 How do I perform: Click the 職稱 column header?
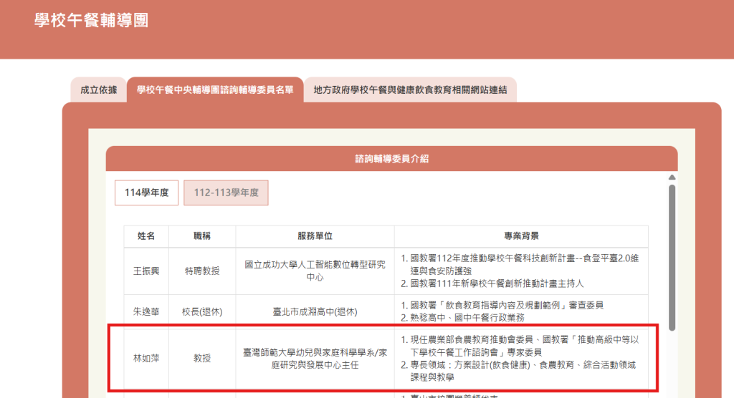pos(202,236)
